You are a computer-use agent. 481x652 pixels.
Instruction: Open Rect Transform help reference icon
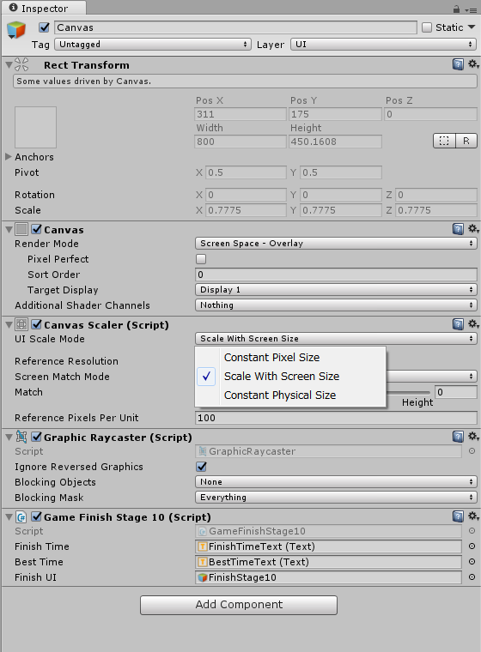point(458,64)
